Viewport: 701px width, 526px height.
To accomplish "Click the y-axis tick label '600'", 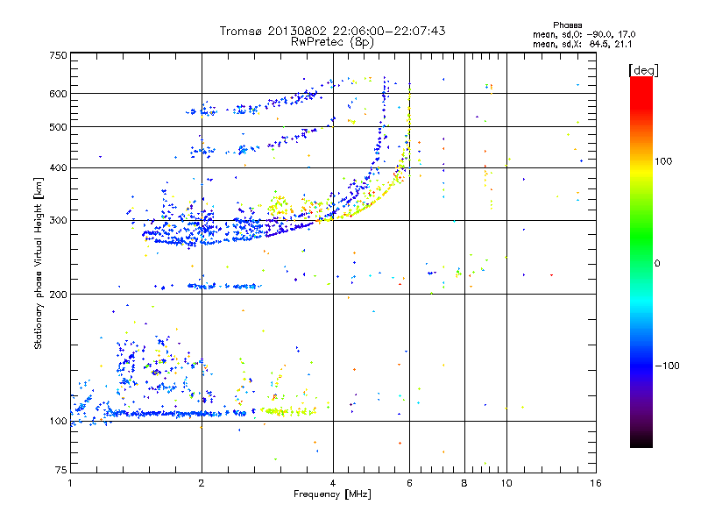I will click(x=58, y=94).
